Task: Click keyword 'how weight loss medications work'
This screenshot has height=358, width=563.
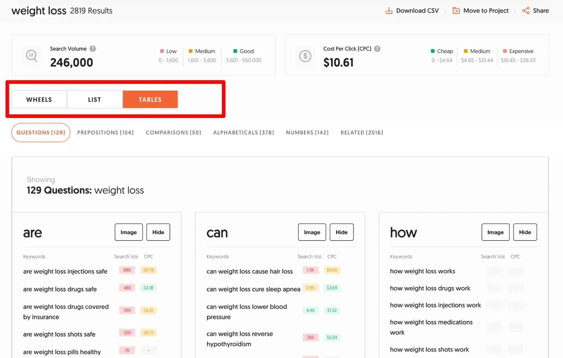Action: coord(431,327)
